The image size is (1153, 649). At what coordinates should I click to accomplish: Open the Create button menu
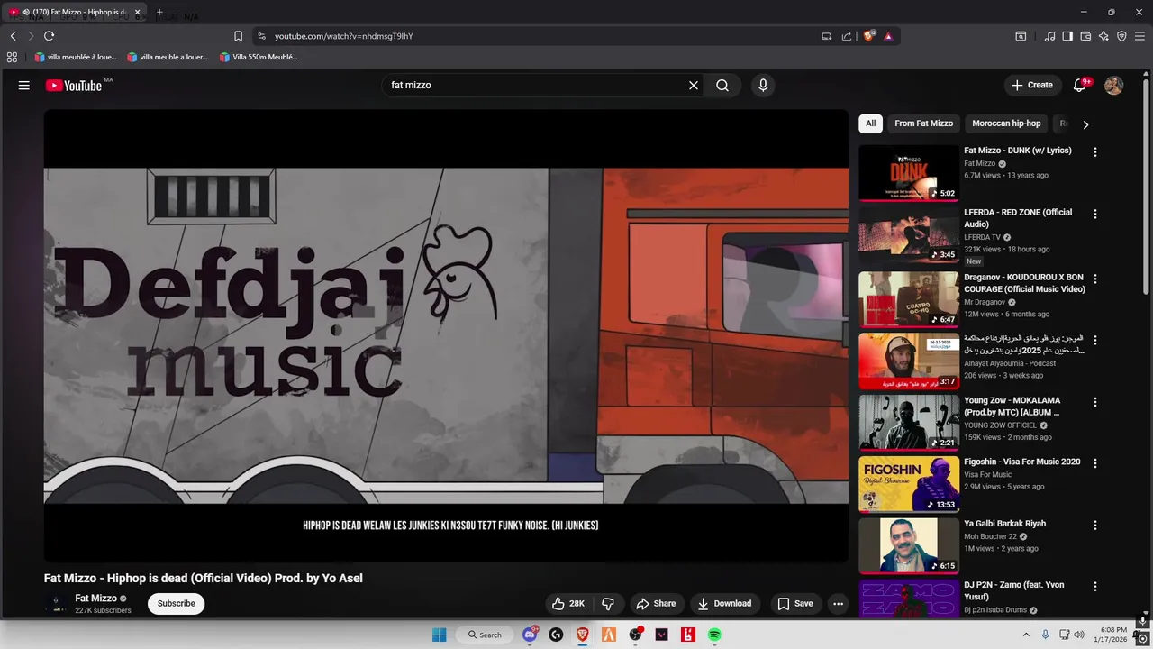(1031, 85)
